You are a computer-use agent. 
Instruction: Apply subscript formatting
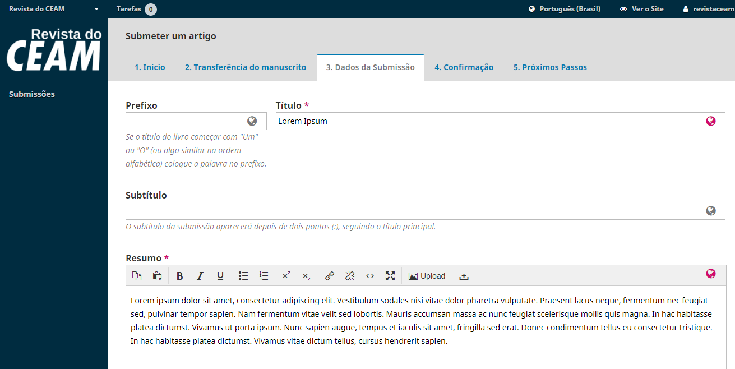(x=306, y=276)
